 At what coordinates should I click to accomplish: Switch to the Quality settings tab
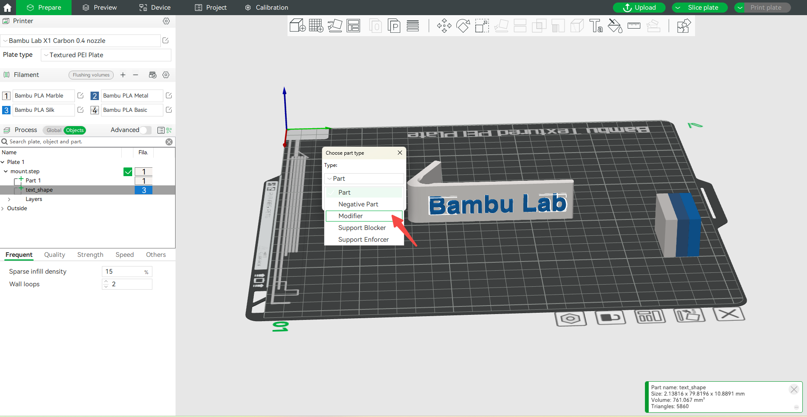click(55, 255)
